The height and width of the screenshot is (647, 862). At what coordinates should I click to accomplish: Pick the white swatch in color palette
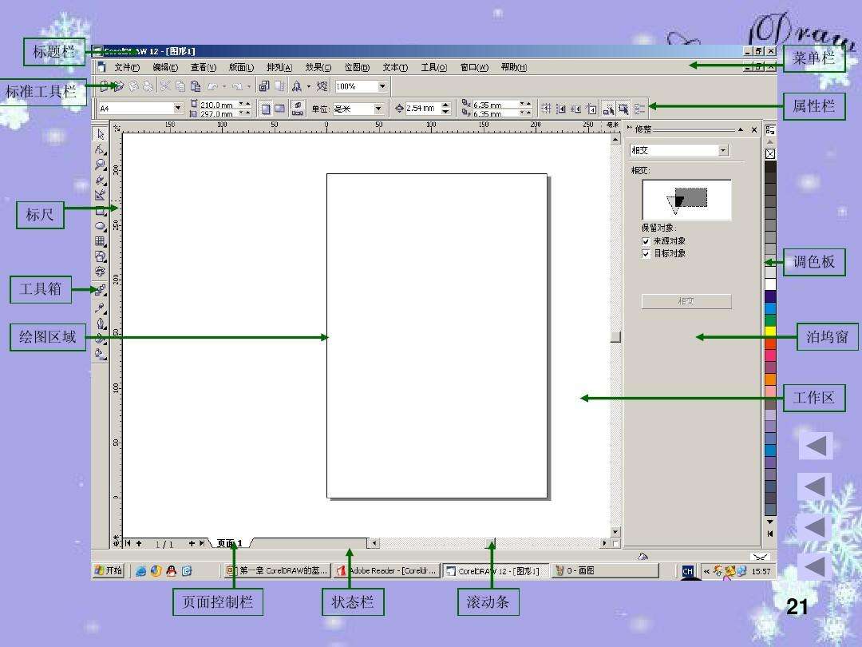coord(770,284)
